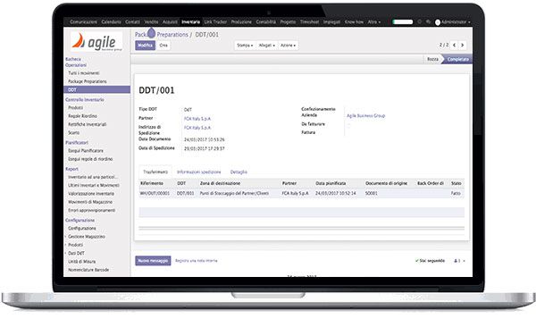Open the Partner field FCA Italy link
536x327 pixels.
click(197, 119)
